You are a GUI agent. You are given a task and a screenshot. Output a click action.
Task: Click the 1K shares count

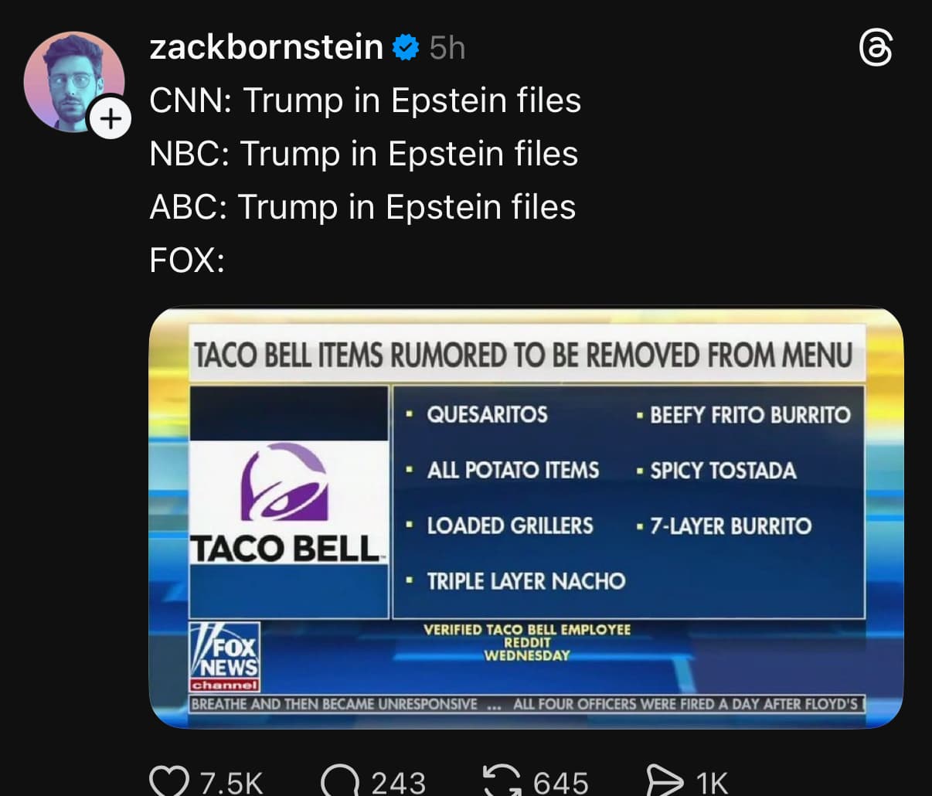712,782
